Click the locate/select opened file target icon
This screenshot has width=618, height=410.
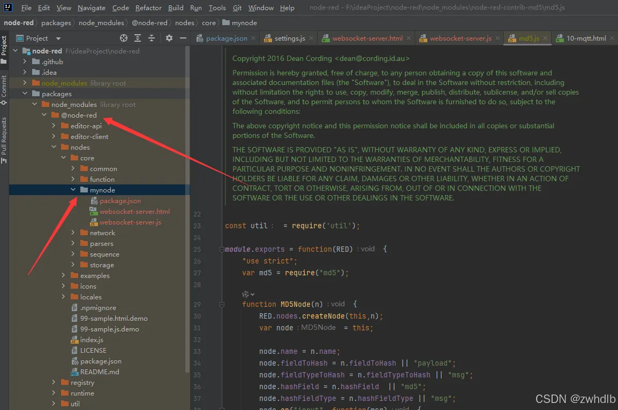coord(123,38)
